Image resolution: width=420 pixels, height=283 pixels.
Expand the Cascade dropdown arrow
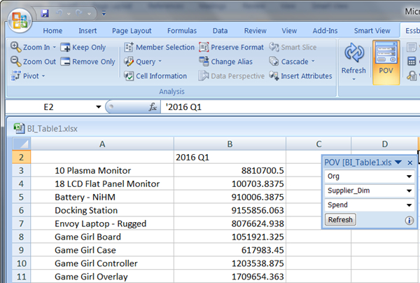pyautogui.click(x=313, y=62)
